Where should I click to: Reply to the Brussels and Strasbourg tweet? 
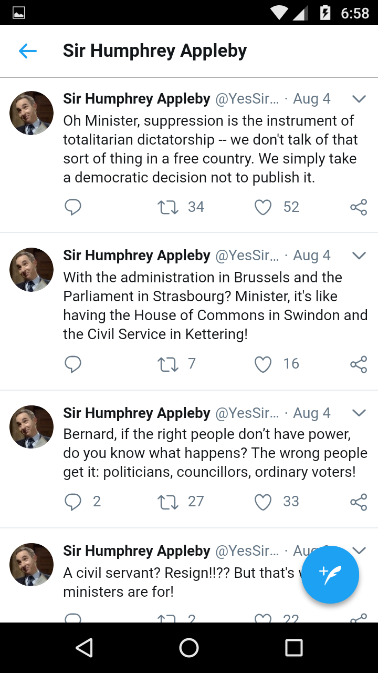(x=73, y=364)
